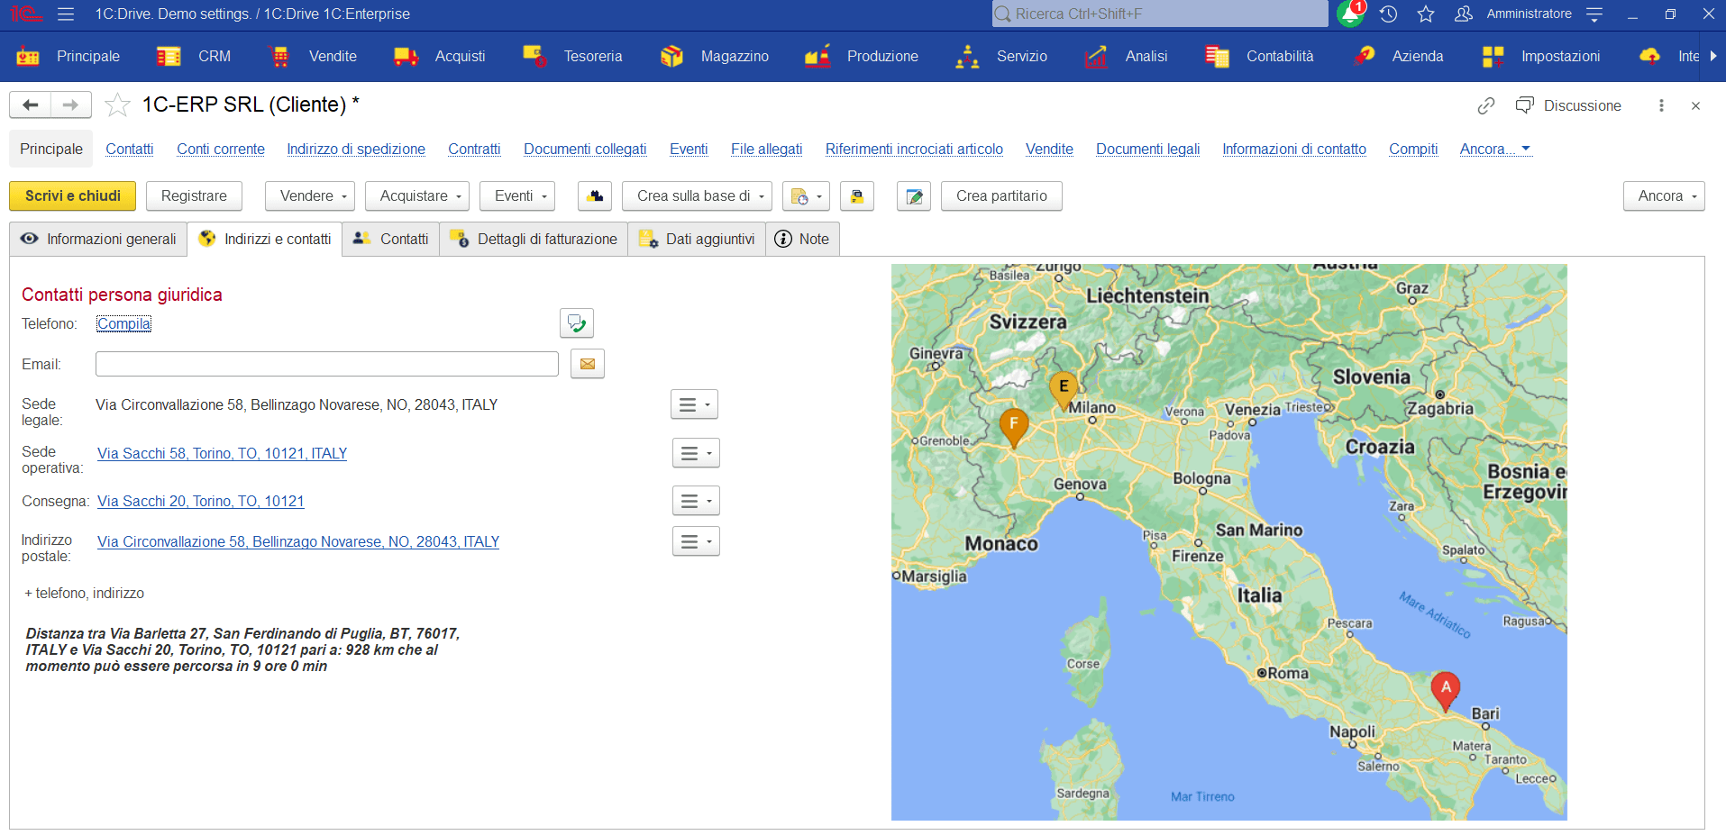The image size is (1726, 835).
Task: Go forward with the right arrow
Action: [x=70, y=105]
